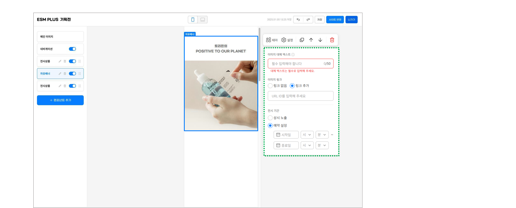
Task: Select the 링크 없음 radio option
Action: (277, 86)
